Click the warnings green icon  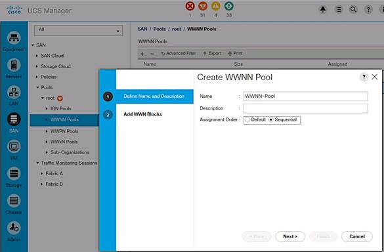tap(228, 6)
